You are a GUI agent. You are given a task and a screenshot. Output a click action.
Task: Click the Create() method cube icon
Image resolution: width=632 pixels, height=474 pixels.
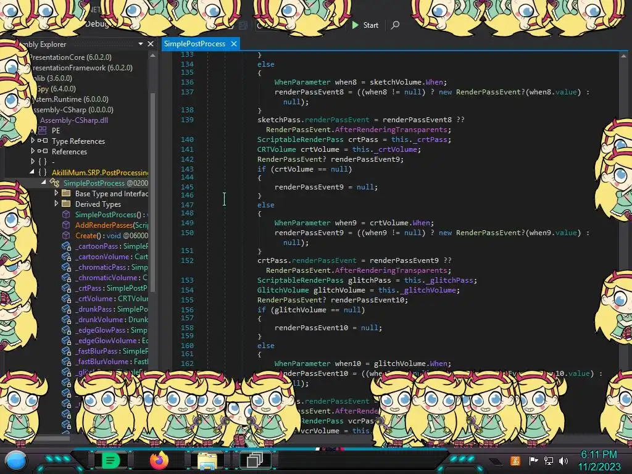point(66,235)
